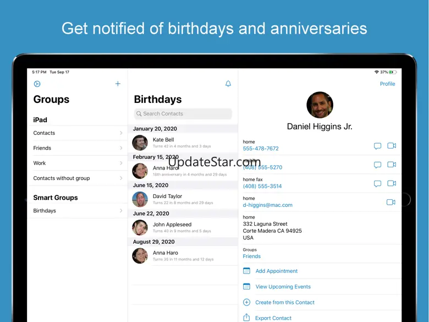Tap John Appleseed's avatar photo
The image size is (429, 322).
tap(140, 227)
